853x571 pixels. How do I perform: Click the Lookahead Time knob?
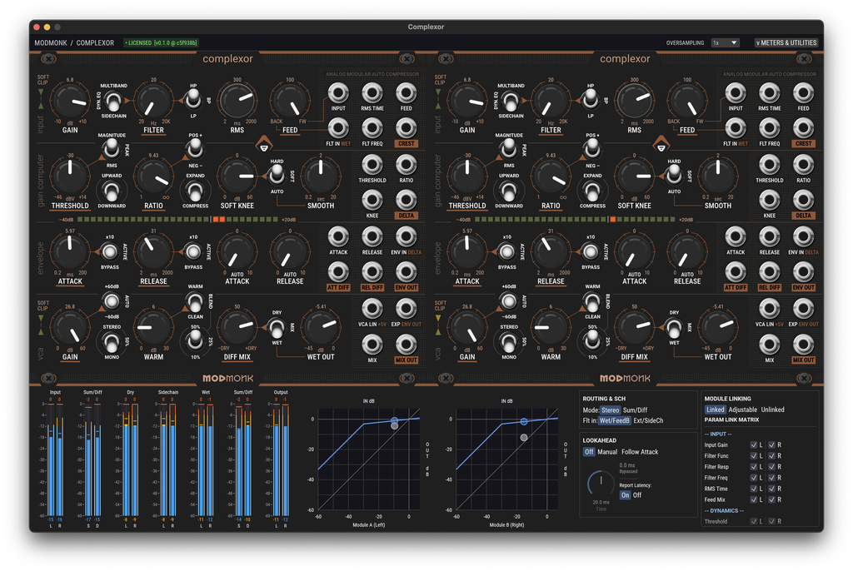click(x=601, y=484)
